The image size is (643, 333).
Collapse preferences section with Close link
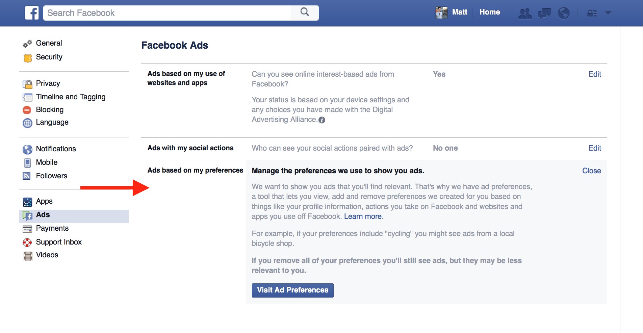591,171
